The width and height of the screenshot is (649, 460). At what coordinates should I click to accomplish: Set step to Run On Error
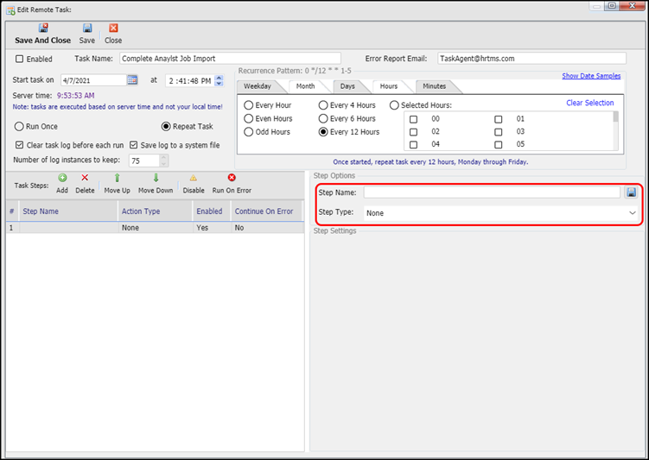(x=232, y=178)
